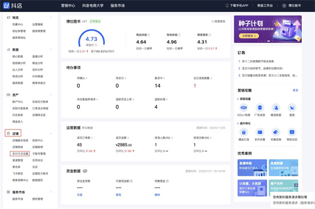
Task: Open the DOU+热推 marketing icon
Action: tap(243, 108)
